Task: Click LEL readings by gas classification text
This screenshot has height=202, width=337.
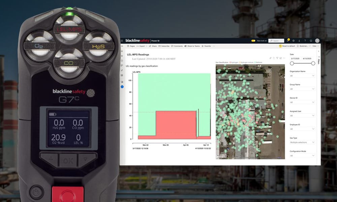Action: (142, 66)
